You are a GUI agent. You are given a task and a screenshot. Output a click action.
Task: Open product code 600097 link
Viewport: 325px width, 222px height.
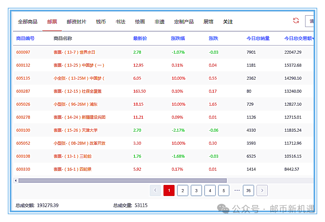pos(23,52)
